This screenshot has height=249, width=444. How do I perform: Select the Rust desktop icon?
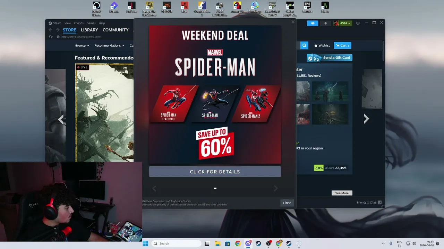pos(185,8)
